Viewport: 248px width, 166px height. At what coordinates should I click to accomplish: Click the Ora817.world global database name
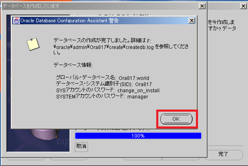click(x=134, y=78)
